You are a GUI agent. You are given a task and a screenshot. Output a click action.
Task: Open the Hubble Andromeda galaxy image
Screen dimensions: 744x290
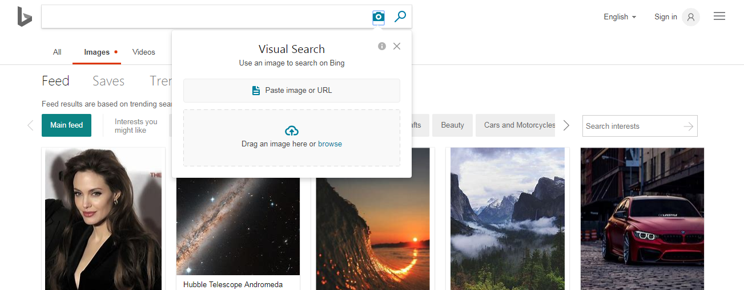click(x=238, y=226)
